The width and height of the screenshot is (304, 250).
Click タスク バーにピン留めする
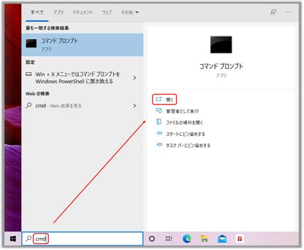click(x=188, y=146)
